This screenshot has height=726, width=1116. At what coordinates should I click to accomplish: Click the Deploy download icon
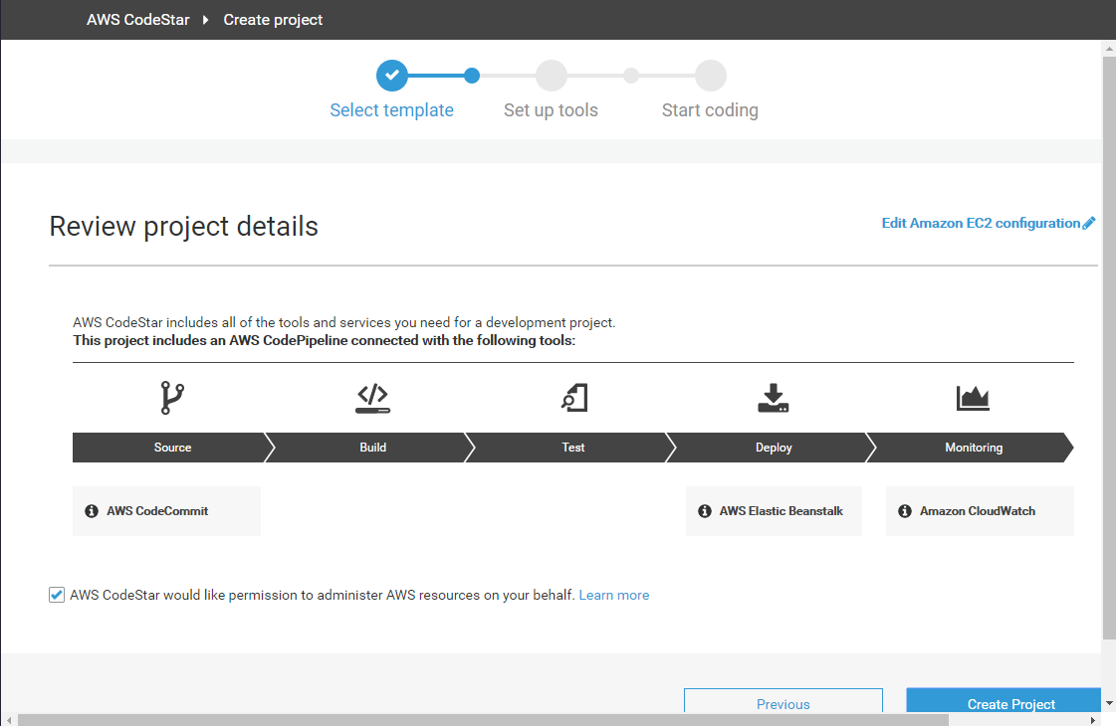click(774, 398)
